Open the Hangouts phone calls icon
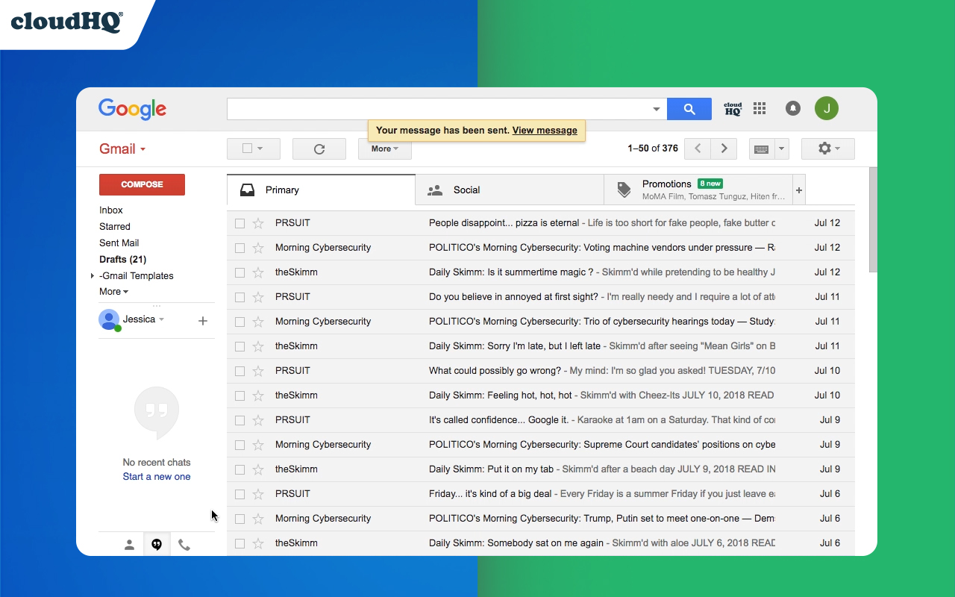 tap(184, 544)
